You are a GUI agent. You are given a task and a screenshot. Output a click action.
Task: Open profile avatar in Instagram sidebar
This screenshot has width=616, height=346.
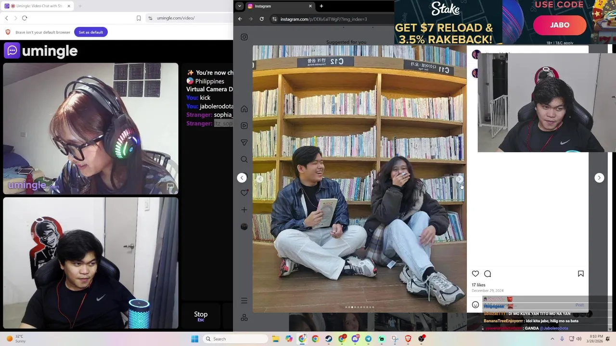(244, 226)
